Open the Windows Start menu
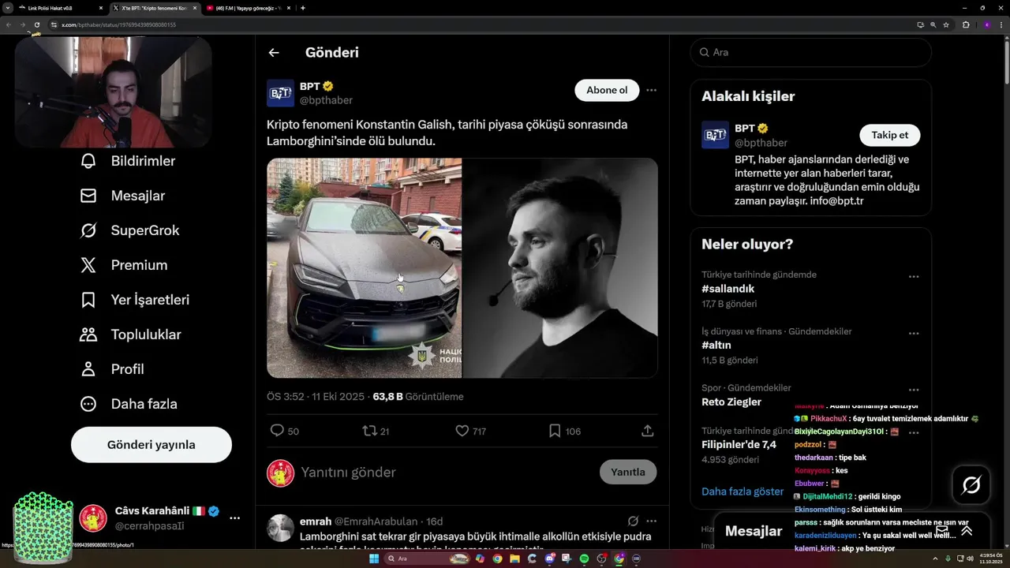Viewport: 1010px width, 568px height. (x=374, y=559)
